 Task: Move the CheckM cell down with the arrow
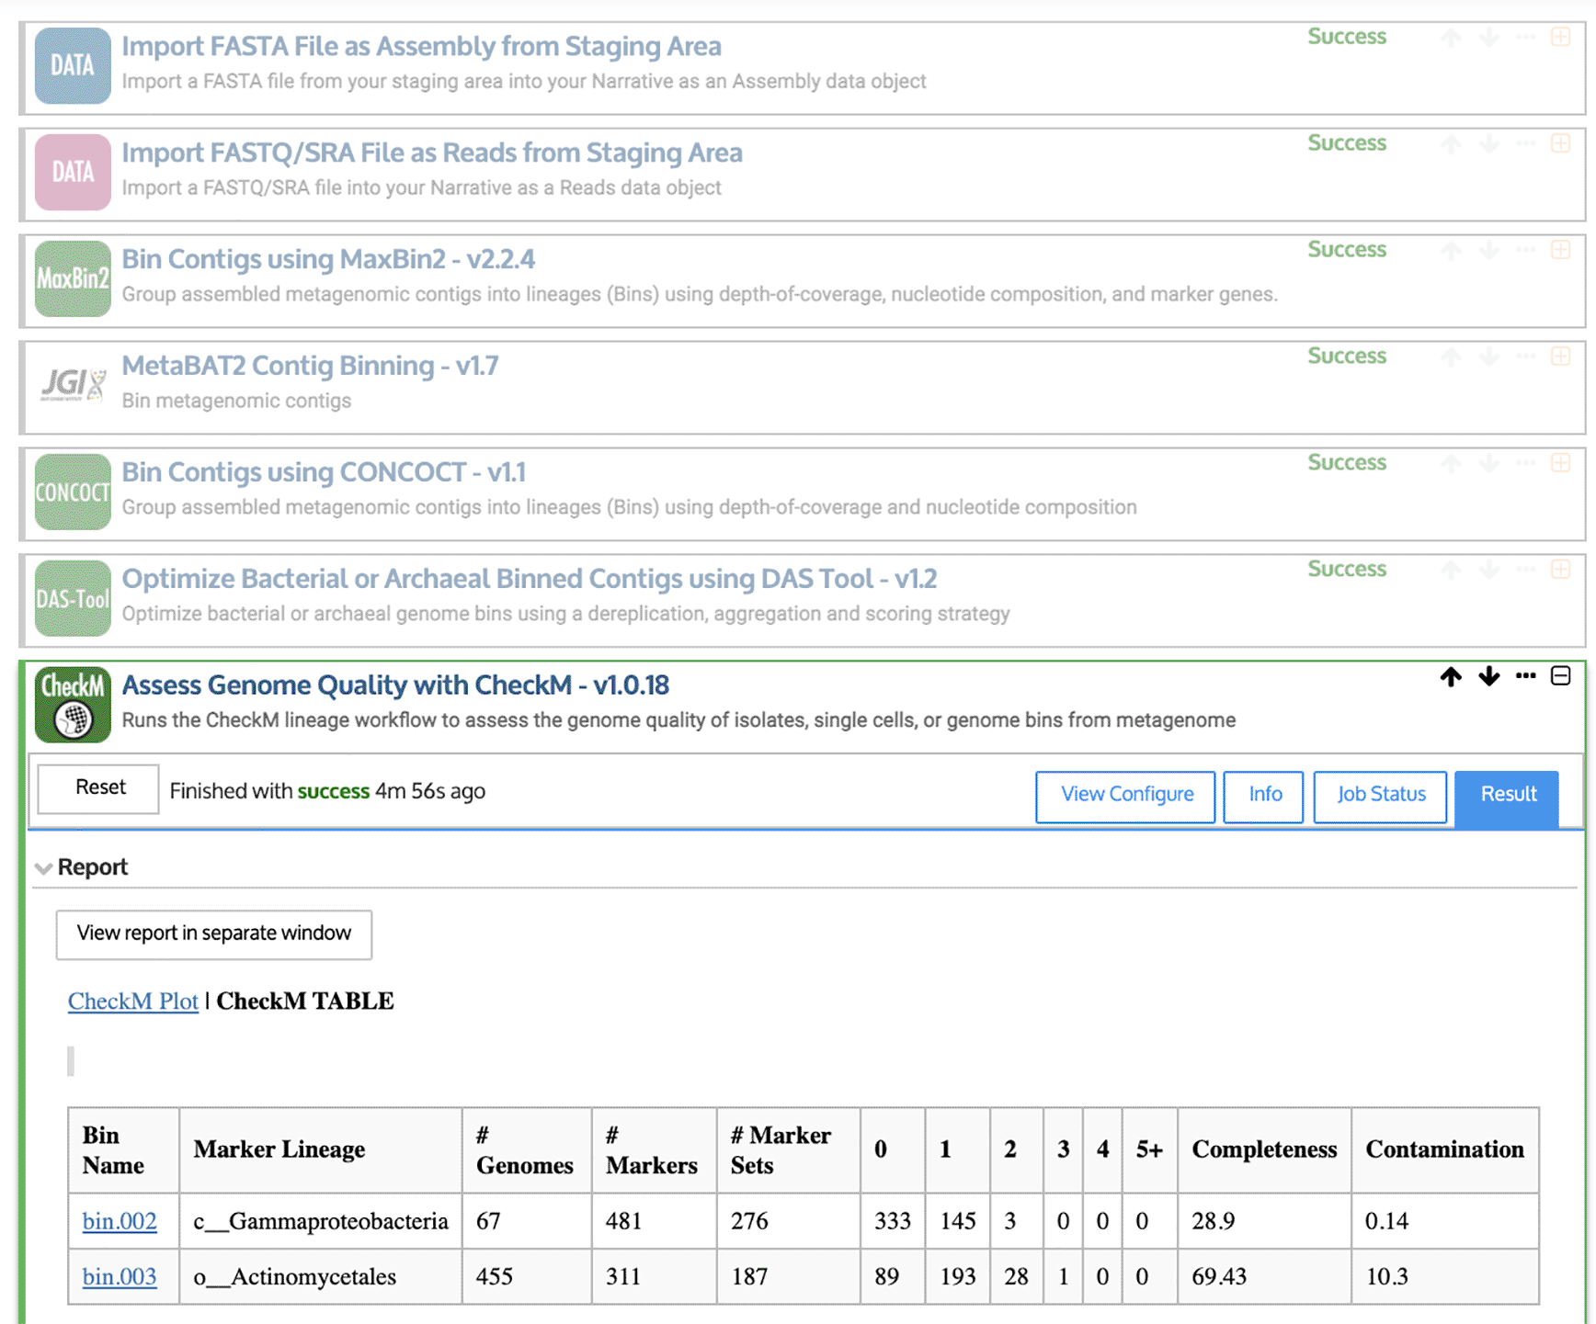tap(1489, 677)
